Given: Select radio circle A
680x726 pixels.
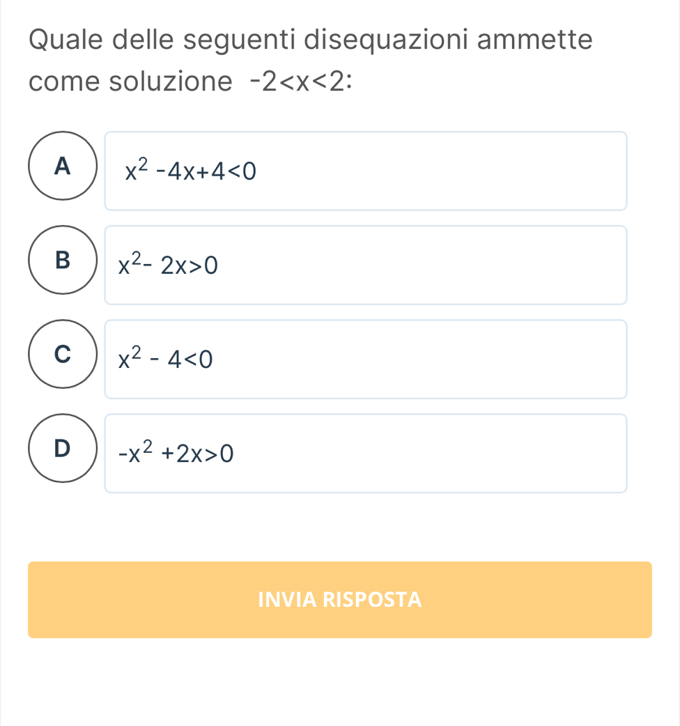Looking at the screenshot, I should [x=63, y=166].
